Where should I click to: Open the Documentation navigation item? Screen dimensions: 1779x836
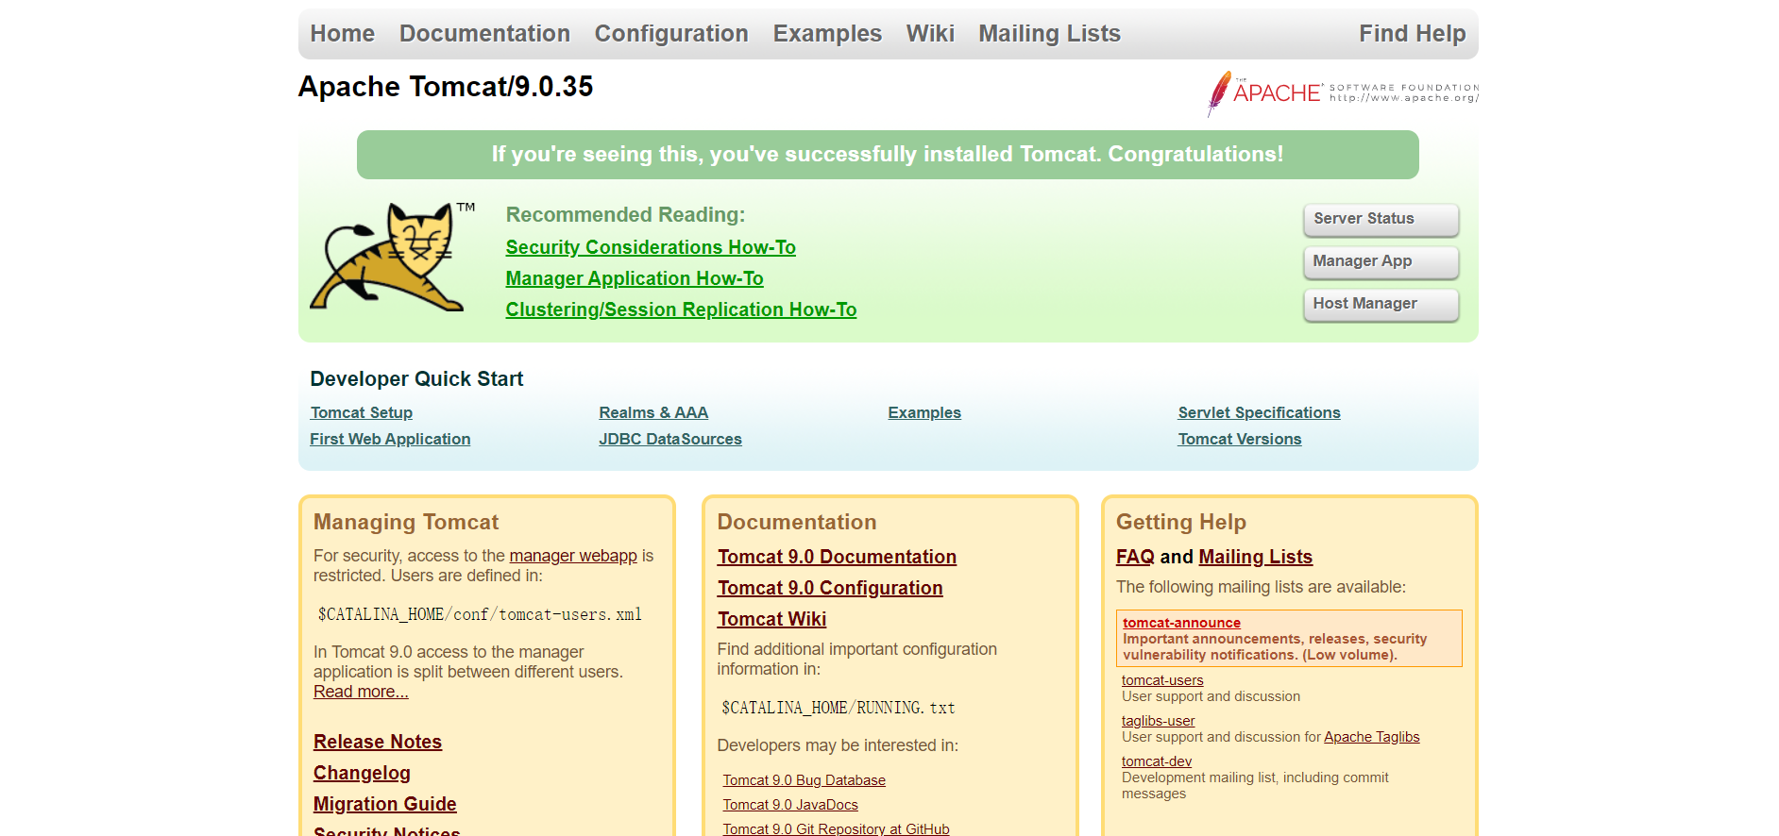[x=484, y=34]
